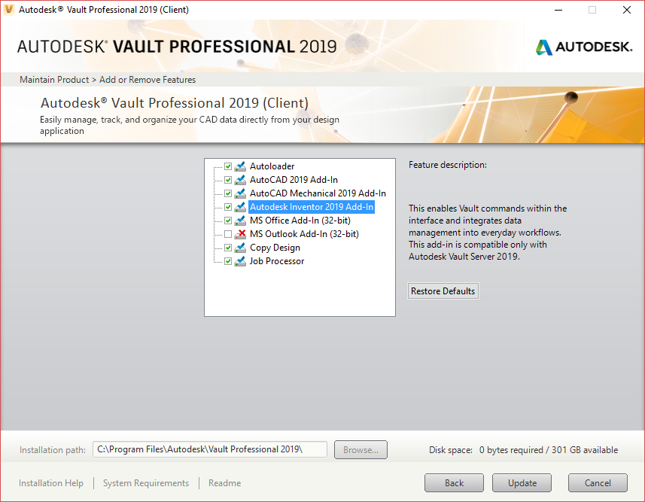Select the AutoCAD 2019 Add-In row
Viewport: 645px width, 502px height.
[x=294, y=180]
